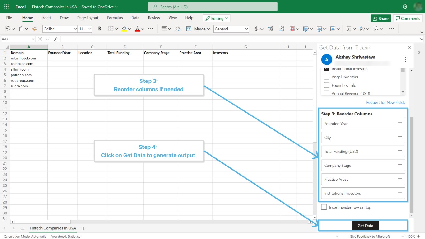Open more font options ellipsis

tap(151, 29)
